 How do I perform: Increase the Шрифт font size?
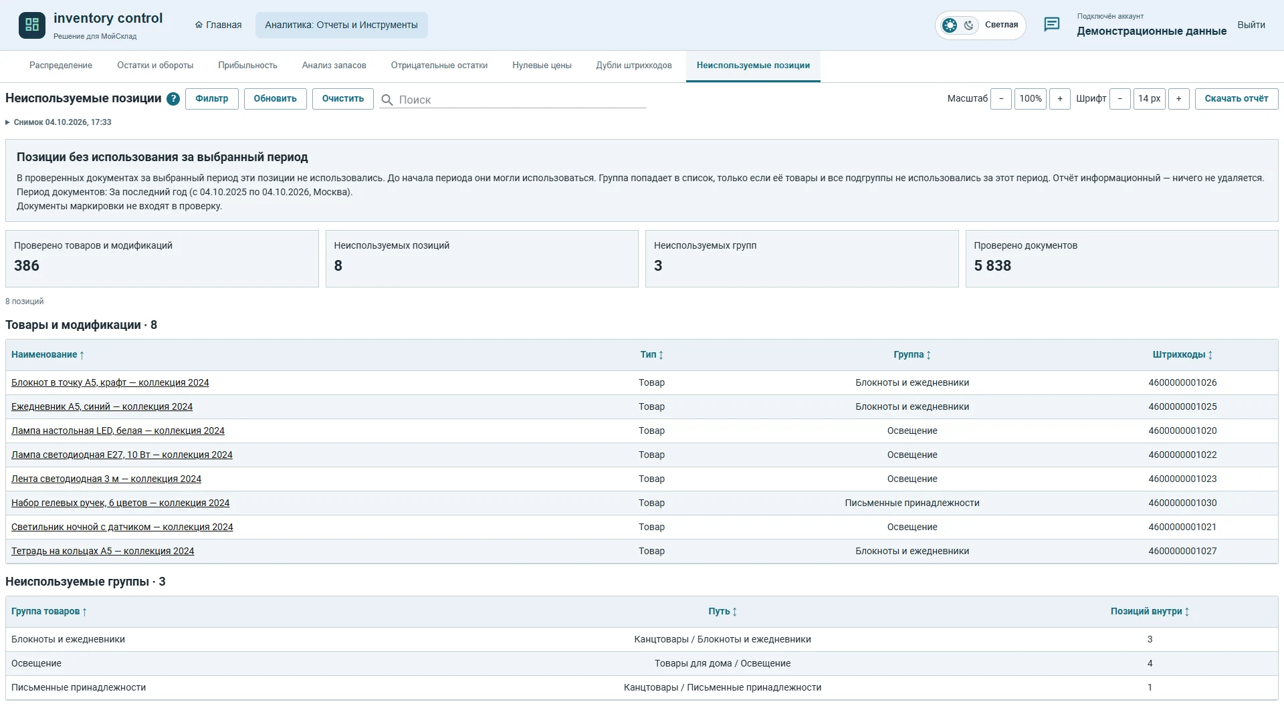(x=1179, y=99)
